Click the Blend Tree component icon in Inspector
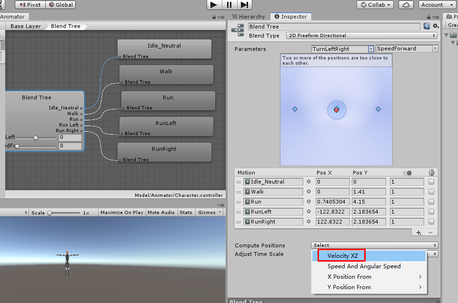This screenshot has height=303, width=458. [237, 29]
